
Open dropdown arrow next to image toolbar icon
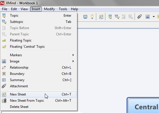(x=154, y=17)
